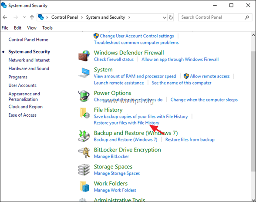Image resolution: width=256 pixels, height=202 pixels.
Task: Open the System heading link
Action: [103, 70]
